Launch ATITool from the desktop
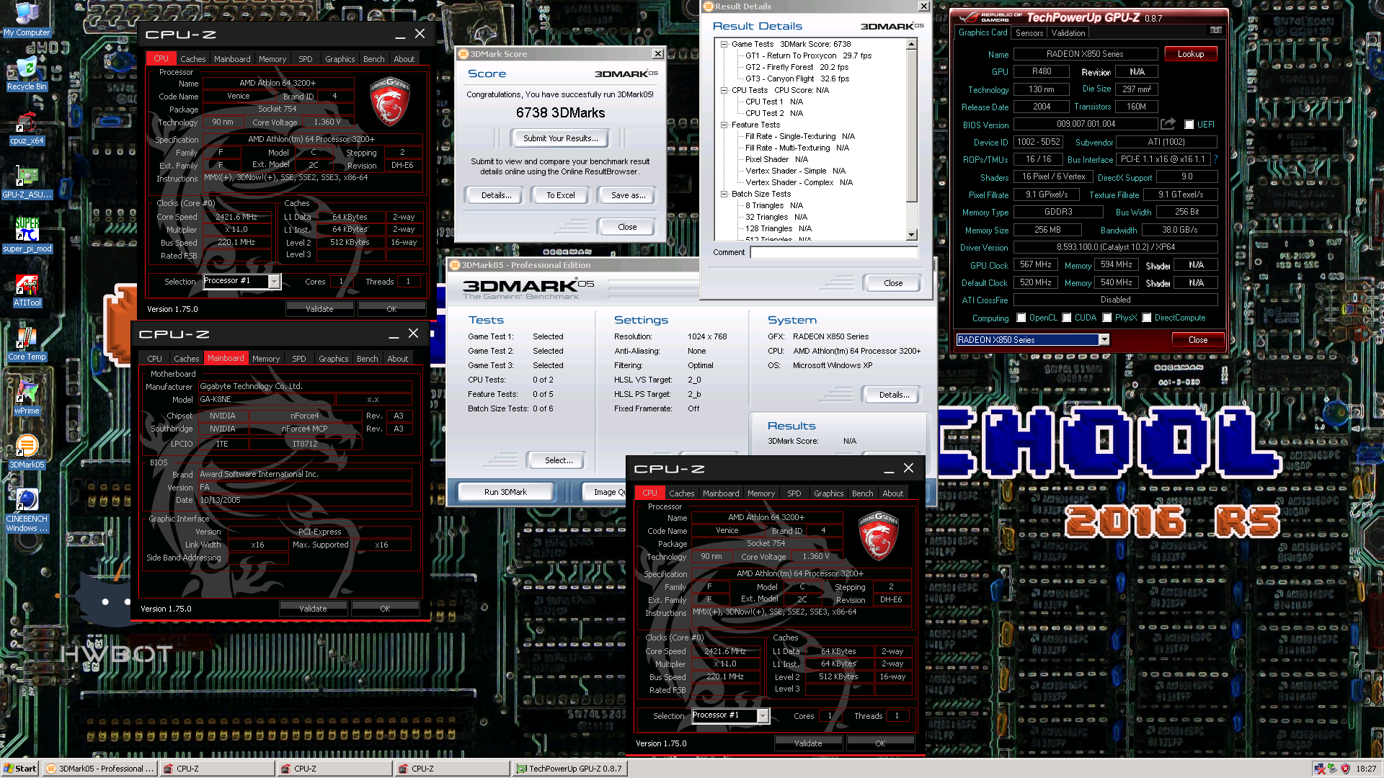 (27, 290)
